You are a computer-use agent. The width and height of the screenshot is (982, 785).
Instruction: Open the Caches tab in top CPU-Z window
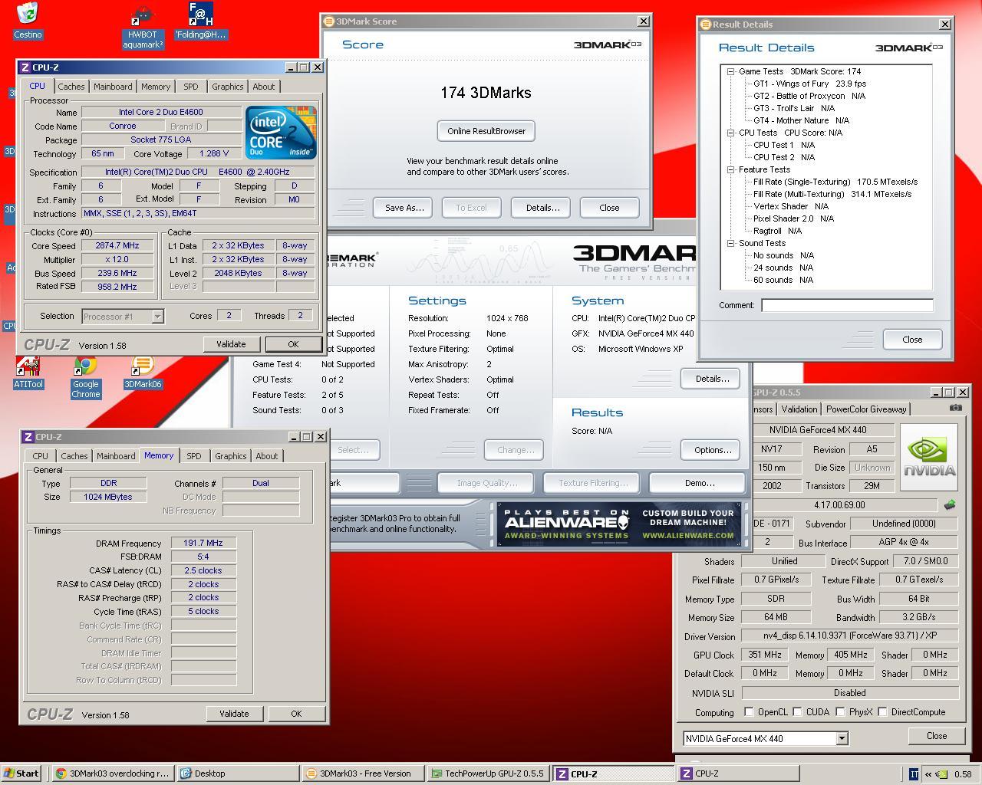click(x=71, y=87)
